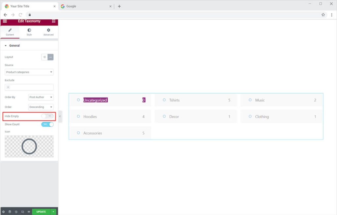
Task: Open the Navigator layers icon
Action: [x=10, y=212]
